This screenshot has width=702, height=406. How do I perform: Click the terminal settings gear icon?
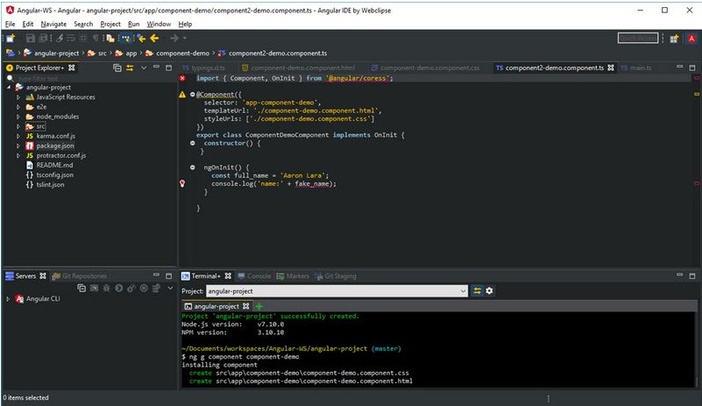pyautogui.click(x=490, y=290)
